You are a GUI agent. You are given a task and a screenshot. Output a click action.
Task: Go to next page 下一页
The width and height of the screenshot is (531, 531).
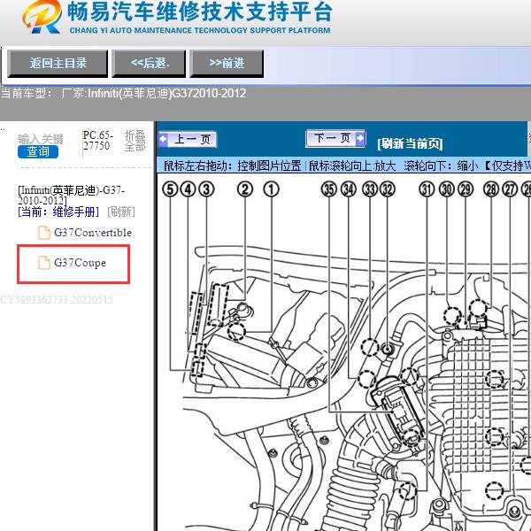(x=335, y=138)
